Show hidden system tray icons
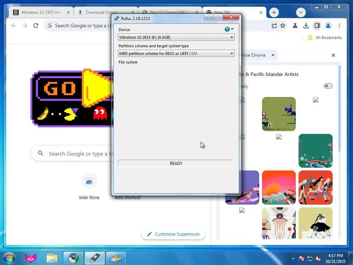Image resolution: width=353 pixels, height=265 pixels. (x=293, y=258)
